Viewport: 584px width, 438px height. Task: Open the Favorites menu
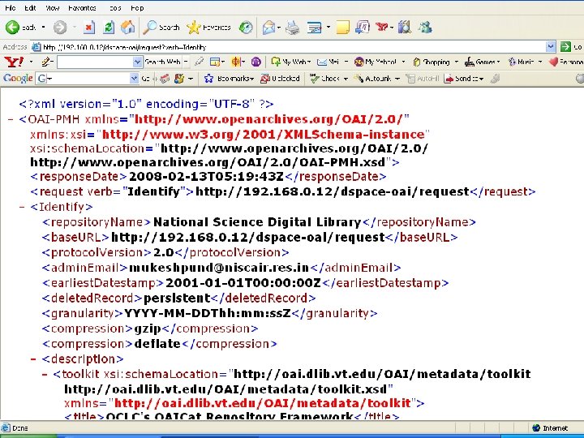click(x=82, y=8)
